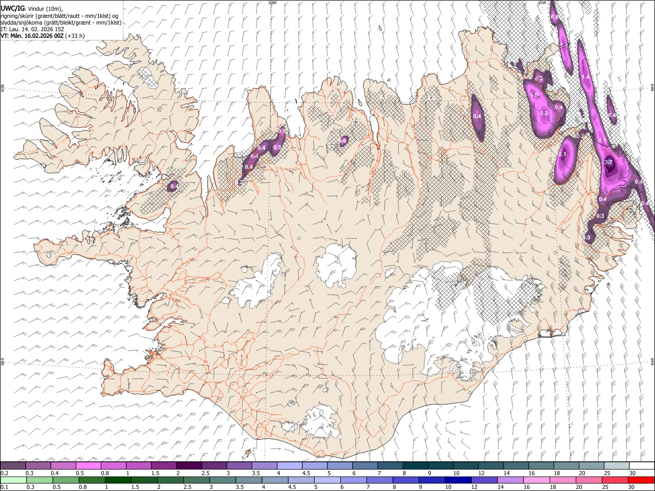Click the "30" label in the top legend row

coord(632,473)
